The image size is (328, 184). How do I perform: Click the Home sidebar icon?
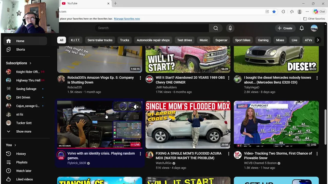(x=8, y=41)
